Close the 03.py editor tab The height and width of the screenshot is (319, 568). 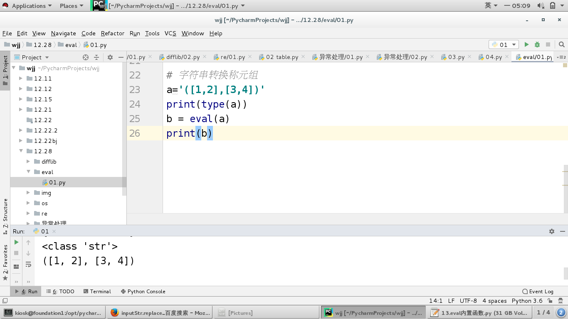coord(470,57)
